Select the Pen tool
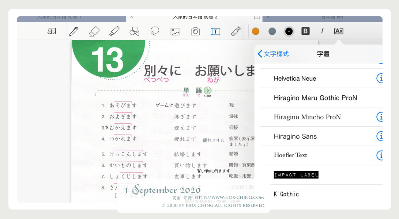The width and height of the screenshot is (399, 219). [74, 31]
